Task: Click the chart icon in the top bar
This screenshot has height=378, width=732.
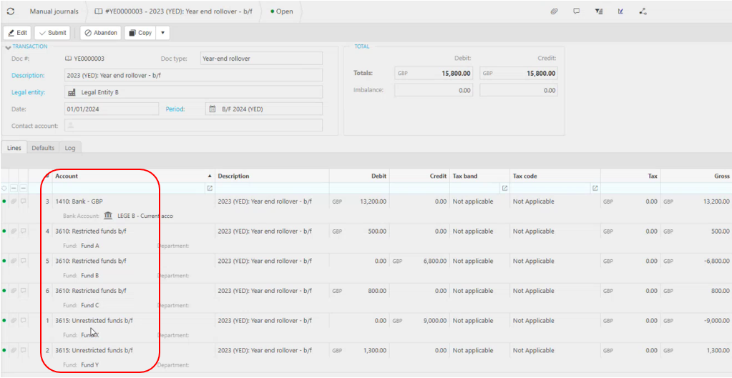Action: click(x=620, y=11)
